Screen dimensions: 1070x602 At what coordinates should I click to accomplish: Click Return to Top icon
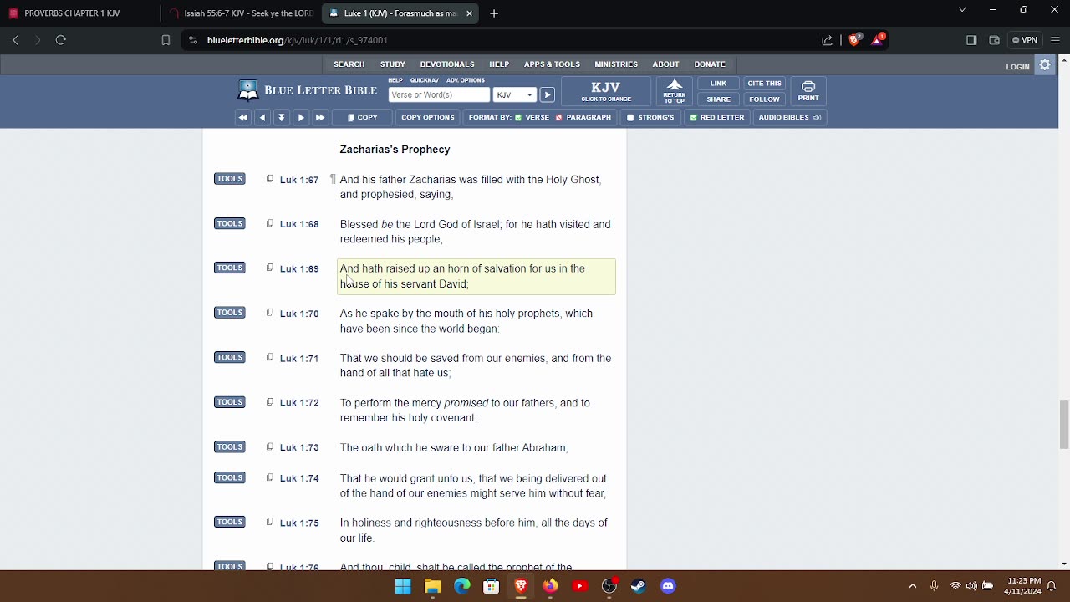[674, 91]
